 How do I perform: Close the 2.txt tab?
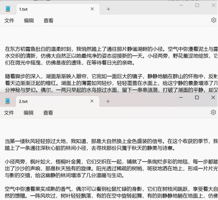point(92,101)
